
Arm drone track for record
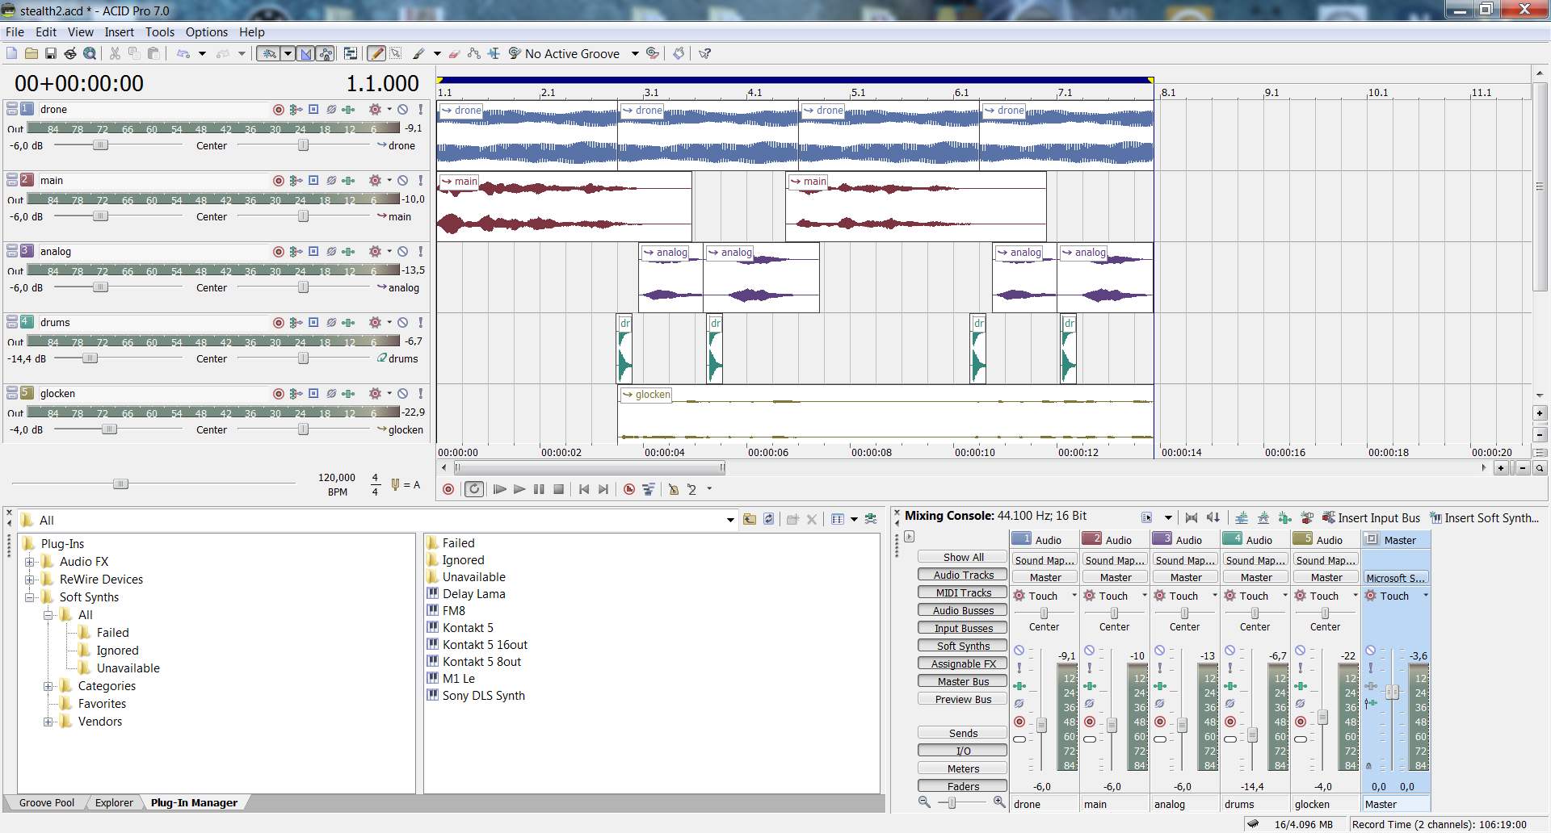(278, 110)
